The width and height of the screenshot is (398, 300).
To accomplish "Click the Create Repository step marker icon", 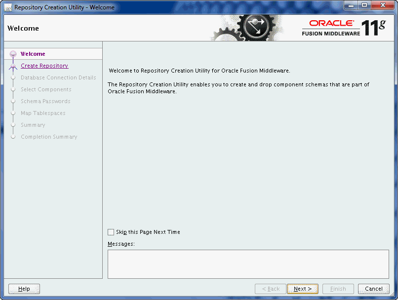I will [13, 66].
